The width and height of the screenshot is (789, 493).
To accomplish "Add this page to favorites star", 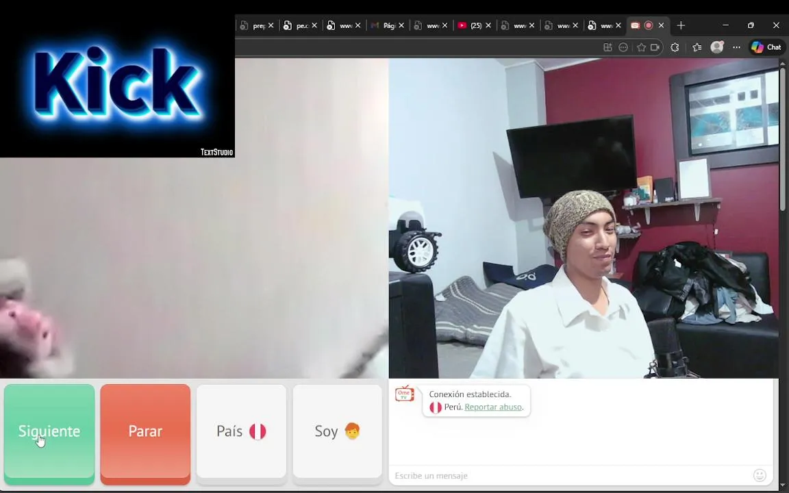I will pos(641,47).
